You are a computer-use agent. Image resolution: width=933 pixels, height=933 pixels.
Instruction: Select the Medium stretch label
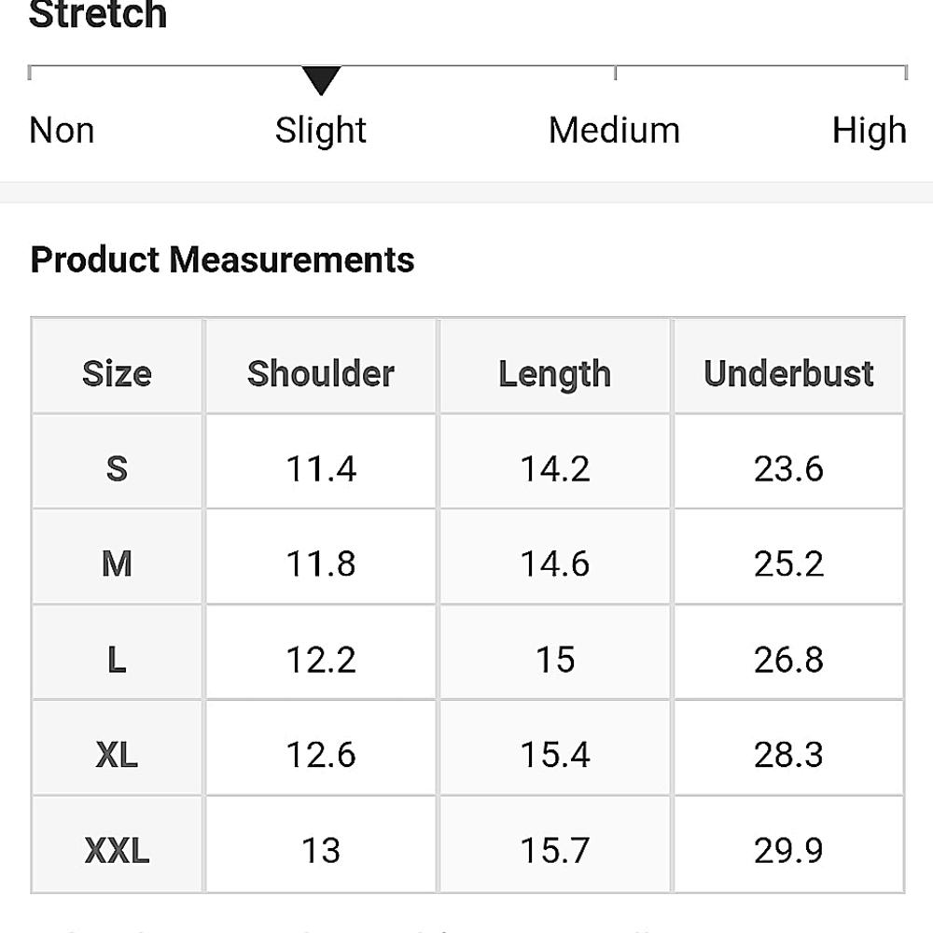pos(614,131)
